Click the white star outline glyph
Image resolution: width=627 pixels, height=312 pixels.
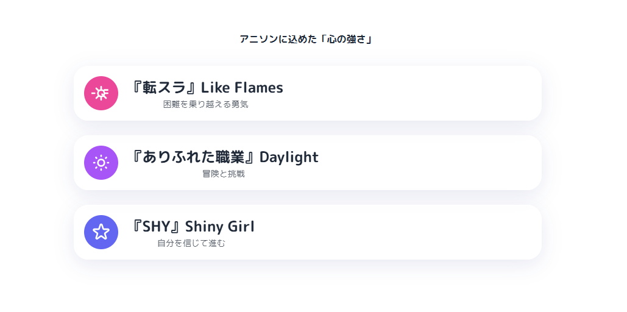(101, 232)
